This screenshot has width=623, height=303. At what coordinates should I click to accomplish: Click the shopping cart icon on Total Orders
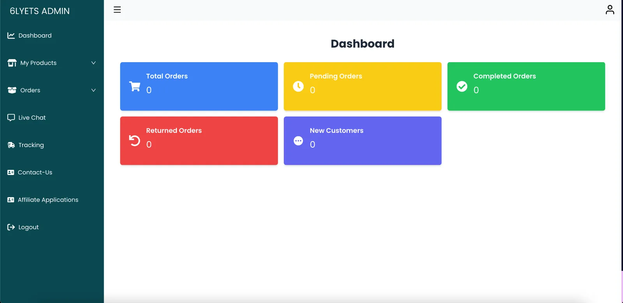[135, 86]
